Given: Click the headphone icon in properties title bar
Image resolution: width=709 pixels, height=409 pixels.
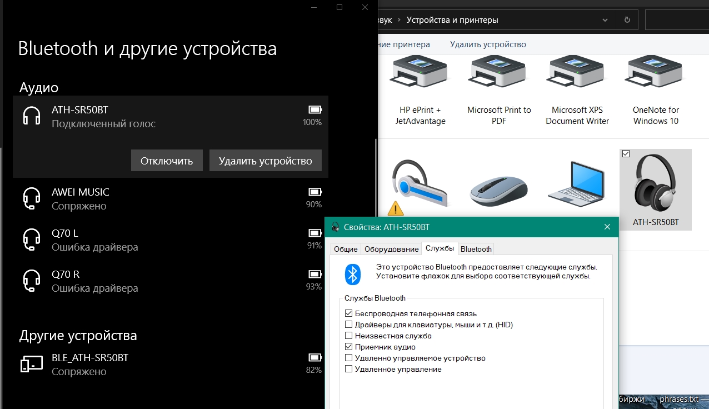Looking at the screenshot, I should [335, 227].
